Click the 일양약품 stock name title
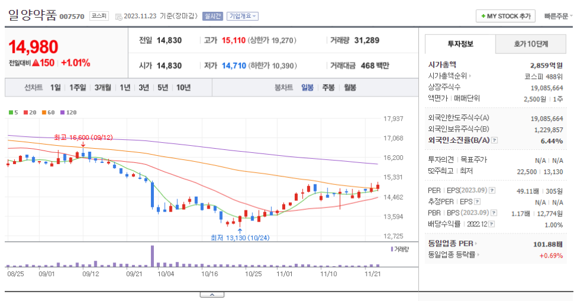Viewport: 574px width, 301px height. (x=33, y=15)
